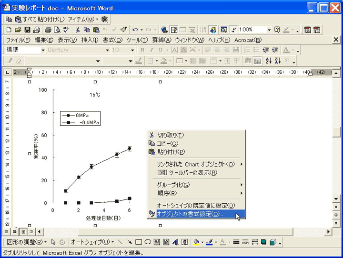Select the Oval drawing tool
343x258 pixels.
(x=148, y=242)
